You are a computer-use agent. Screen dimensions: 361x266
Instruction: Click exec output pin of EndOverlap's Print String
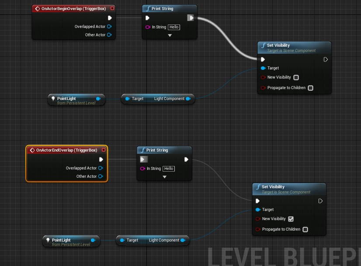tap(186, 159)
